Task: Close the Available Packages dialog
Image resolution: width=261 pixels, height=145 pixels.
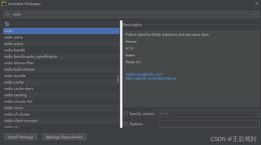Action: tap(257, 4)
